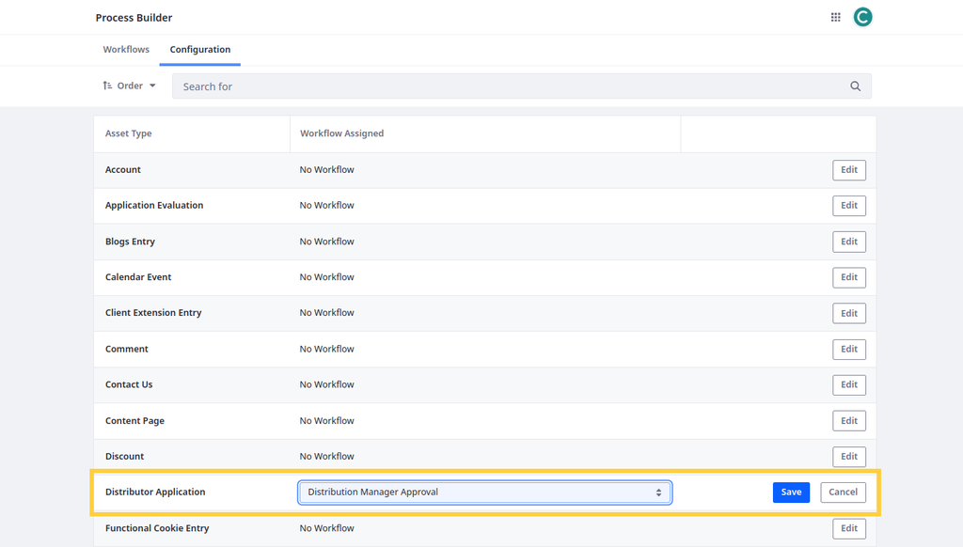Switch to the Workflows tab
This screenshot has height=547, width=963.
point(126,50)
